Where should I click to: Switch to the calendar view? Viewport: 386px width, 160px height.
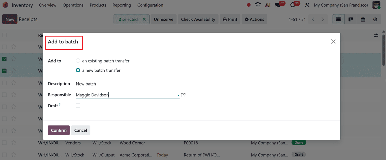coord(363,19)
